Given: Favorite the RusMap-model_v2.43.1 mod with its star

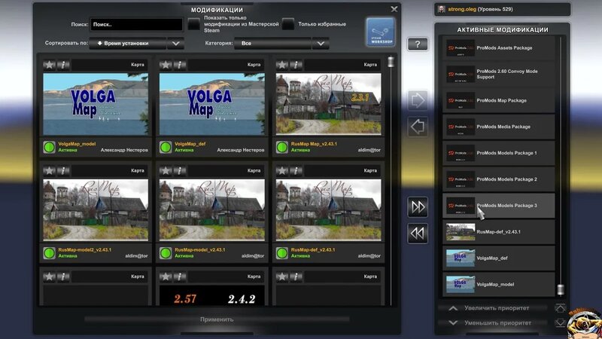Looking at the screenshot, I should 166,171.
